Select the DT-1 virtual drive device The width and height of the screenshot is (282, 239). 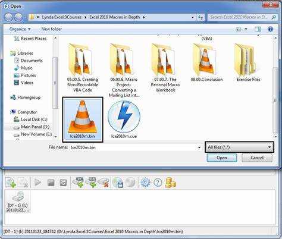[17, 202]
